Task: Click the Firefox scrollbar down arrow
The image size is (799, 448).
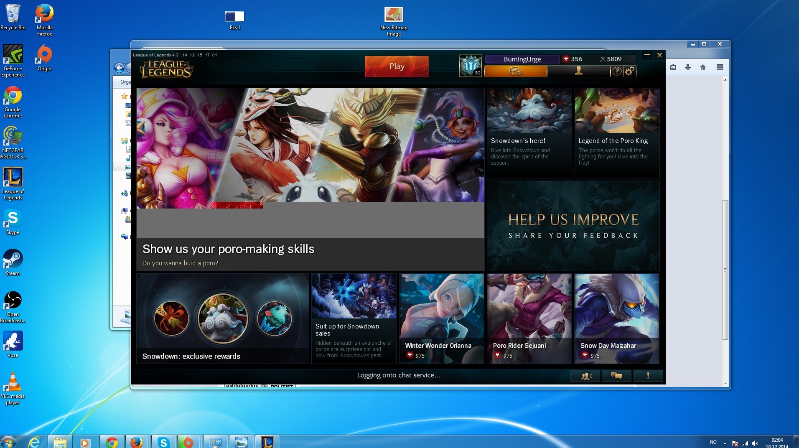Action: click(725, 383)
